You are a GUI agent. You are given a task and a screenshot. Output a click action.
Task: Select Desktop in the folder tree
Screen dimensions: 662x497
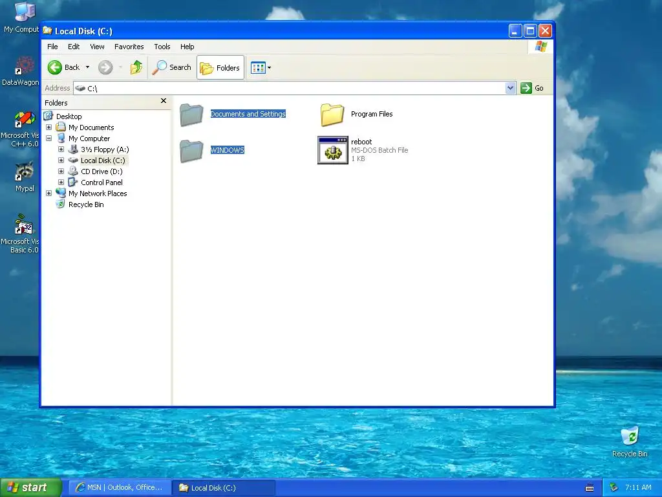pyautogui.click(x=69, y=116)
